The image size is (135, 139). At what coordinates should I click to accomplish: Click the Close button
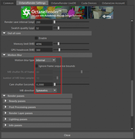point(67,135)
